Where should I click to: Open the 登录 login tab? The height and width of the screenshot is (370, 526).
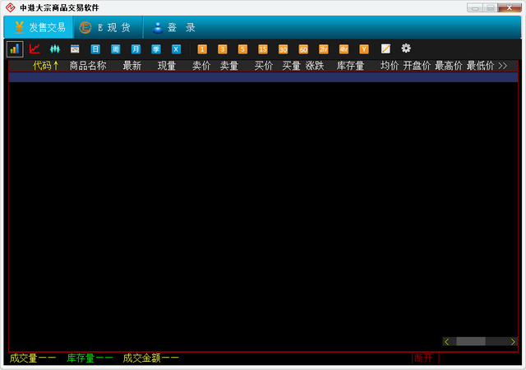(x=173, y=27)
